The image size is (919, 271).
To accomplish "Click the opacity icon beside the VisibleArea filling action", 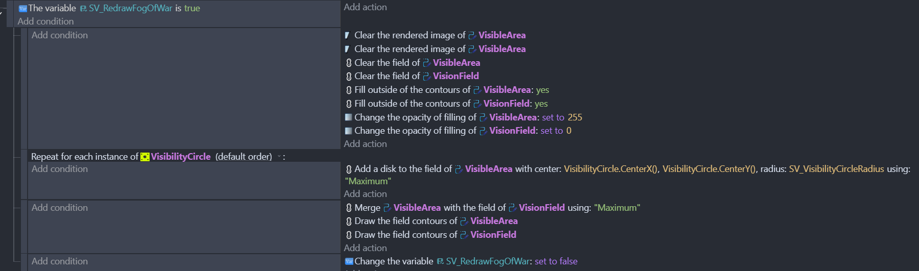I will coord(348,117).
